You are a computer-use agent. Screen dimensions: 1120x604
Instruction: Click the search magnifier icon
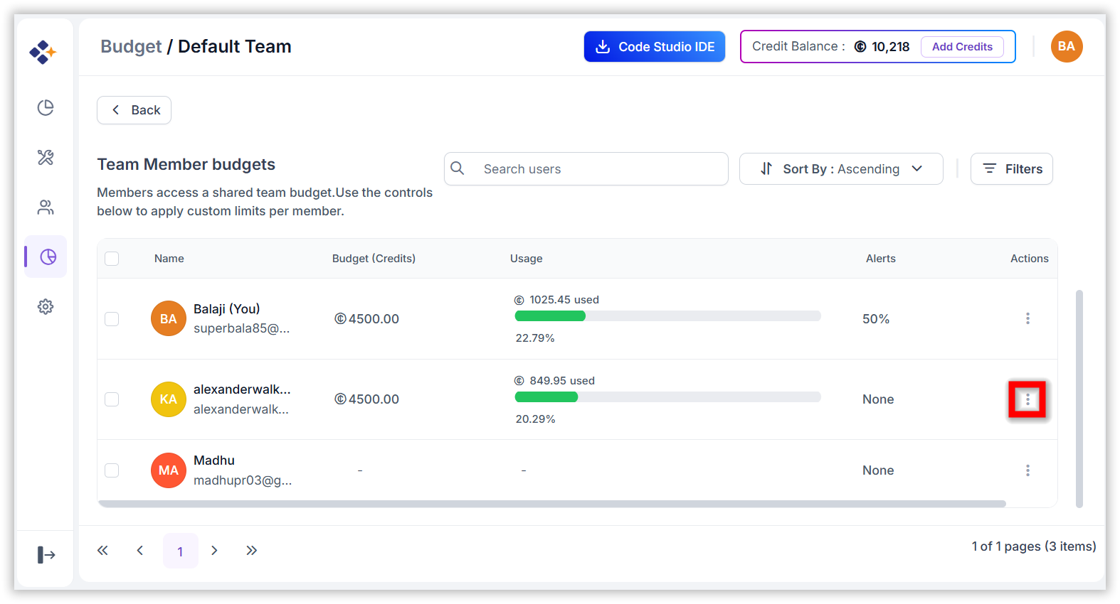pos(458,168)
